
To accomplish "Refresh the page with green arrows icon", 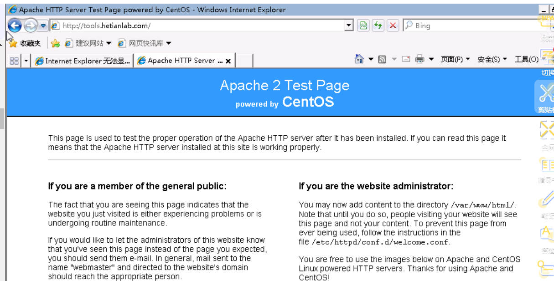I will [x=378, y=26].
